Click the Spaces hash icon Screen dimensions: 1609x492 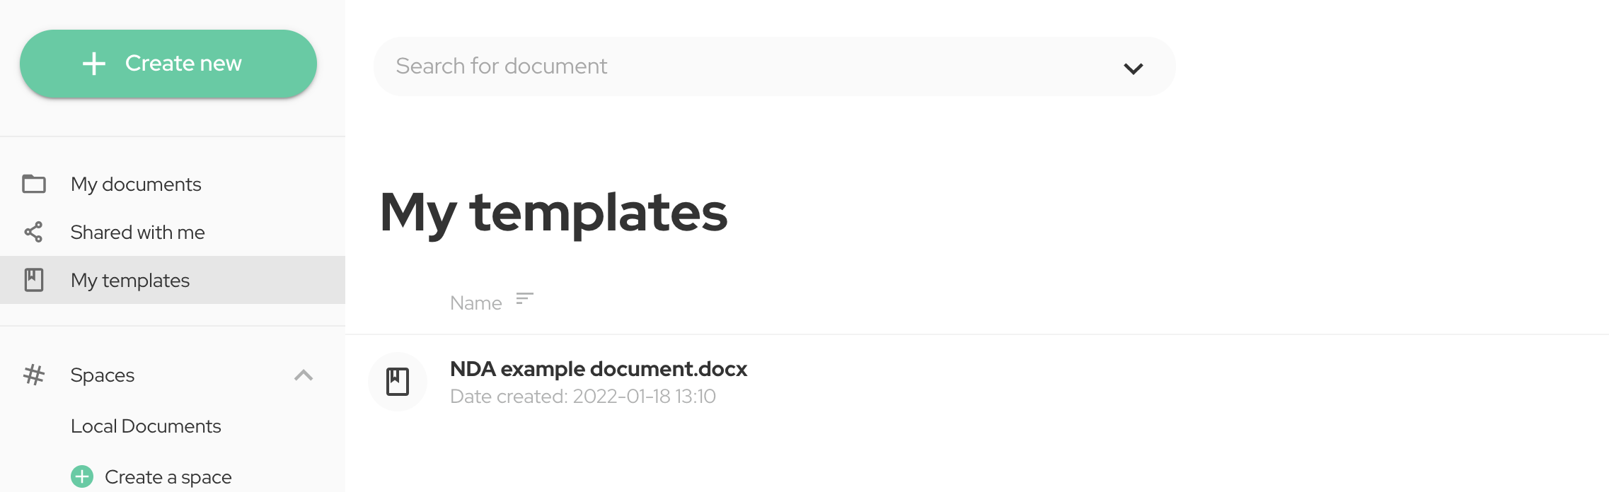pyautogui.click(x=34, y=375)
